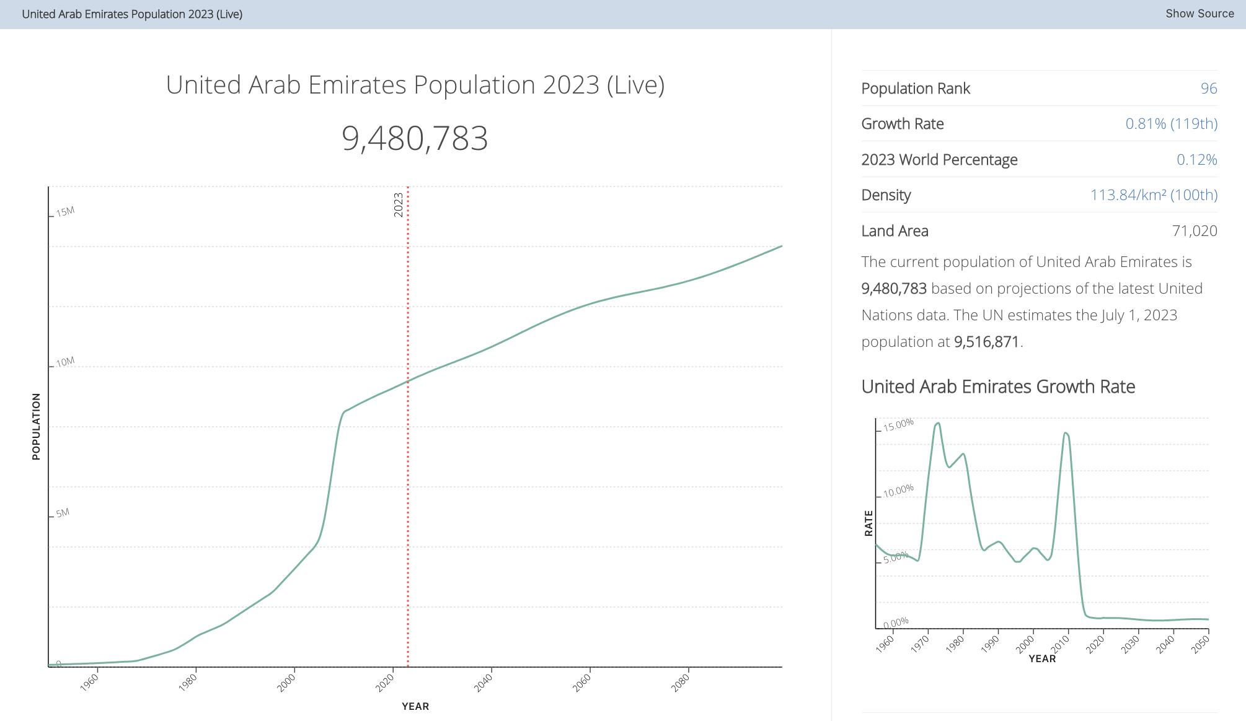Click the 15M label on the population axis
1246x721 pixels.
pyautogui.click(x=65, y=212)
